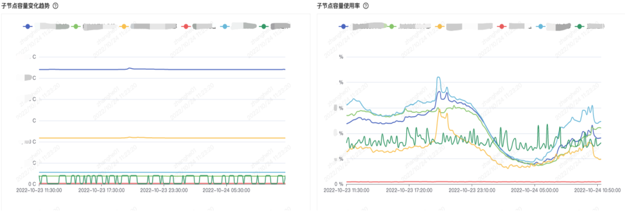
Task: Toggle light green legend marker in usage-rate chart
Action: point(391,26)
